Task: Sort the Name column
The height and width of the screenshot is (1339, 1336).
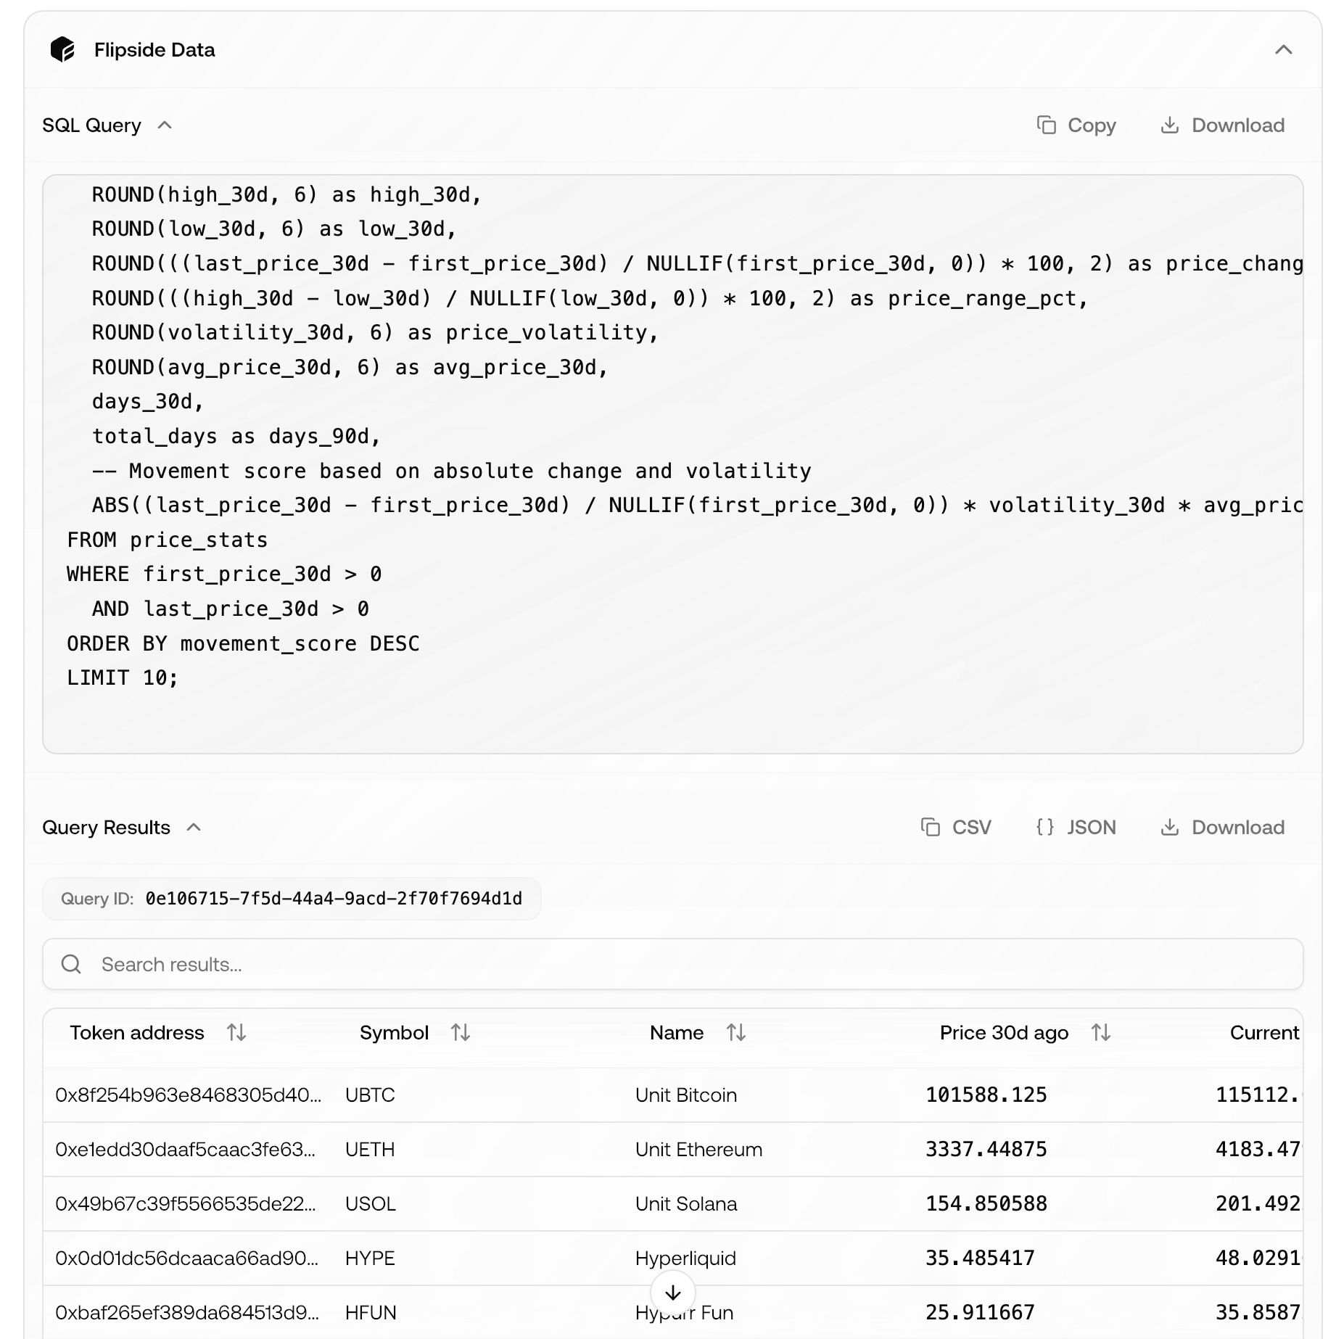Action: [x=735, y=1032]
